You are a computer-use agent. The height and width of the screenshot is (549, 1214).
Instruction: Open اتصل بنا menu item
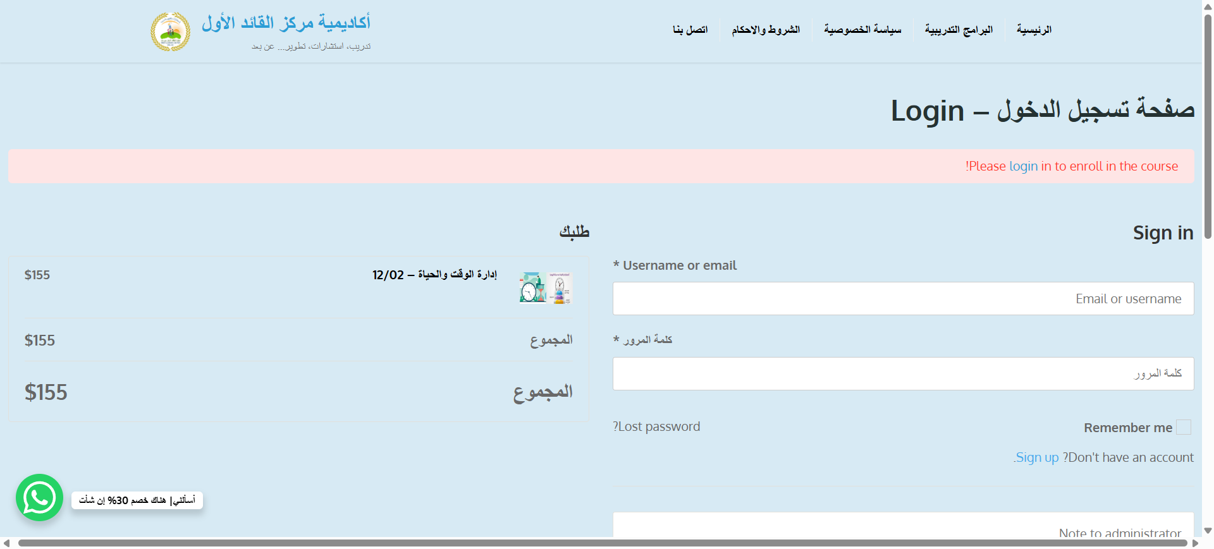pyautogui.click(x=690, y=30)
